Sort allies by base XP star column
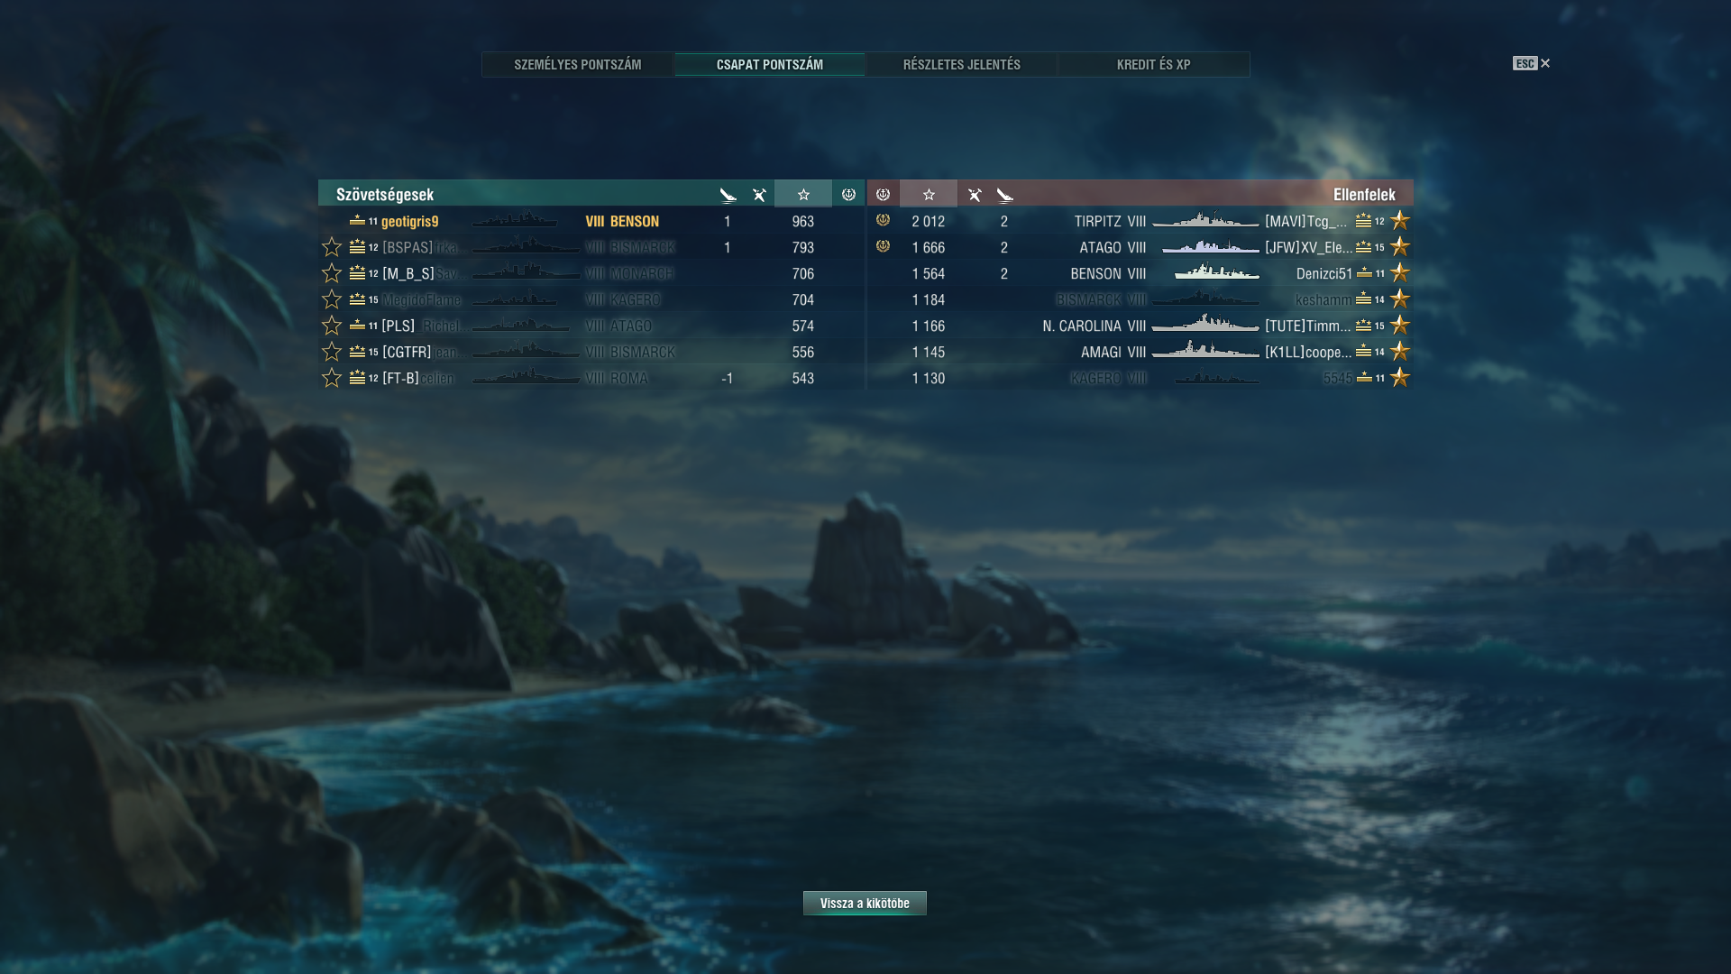This screenshot has height=974, width=1731. tap(803, 194)
